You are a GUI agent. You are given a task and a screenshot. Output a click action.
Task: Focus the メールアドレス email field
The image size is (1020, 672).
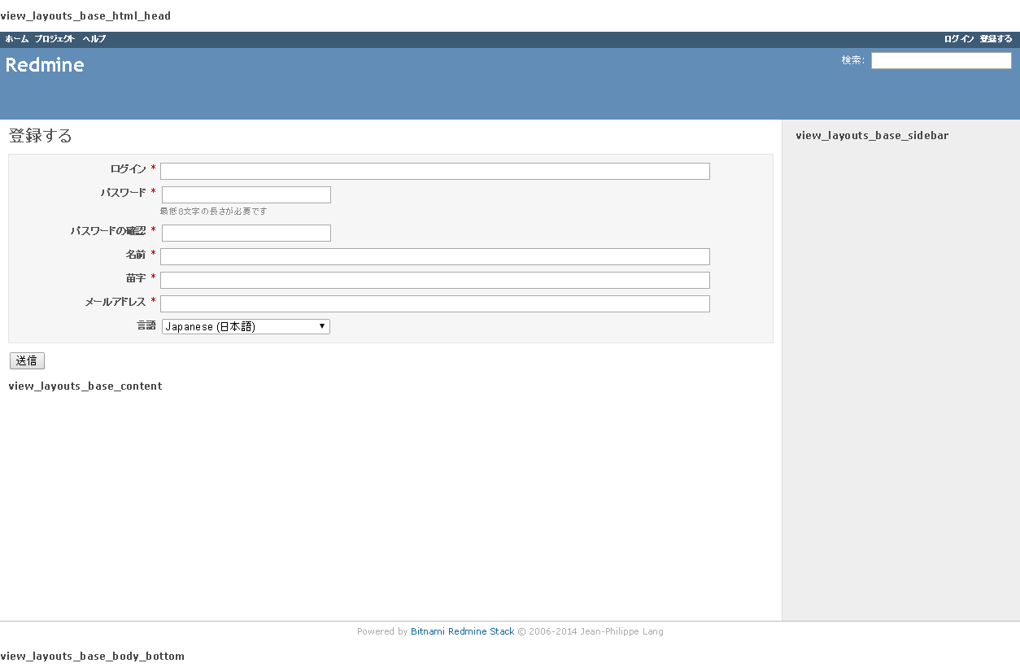point(434,303)
